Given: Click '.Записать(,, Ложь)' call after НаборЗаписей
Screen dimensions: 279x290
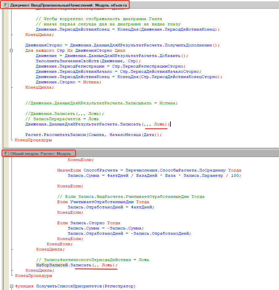Looking at the screenshot, I should [93, 265].
